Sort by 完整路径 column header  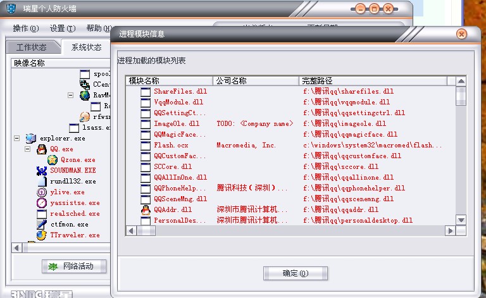pos(373,81)
